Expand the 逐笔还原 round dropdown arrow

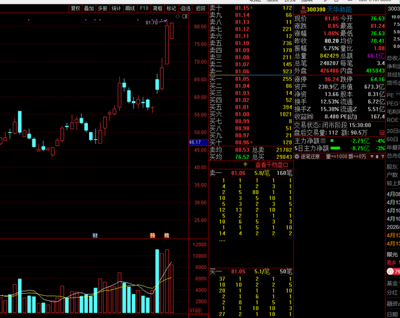(x=297, y=156)
